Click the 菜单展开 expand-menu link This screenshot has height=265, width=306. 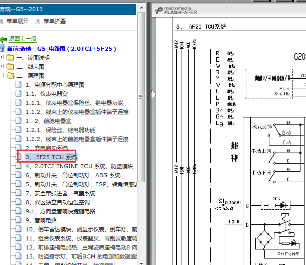pos(18,21)
